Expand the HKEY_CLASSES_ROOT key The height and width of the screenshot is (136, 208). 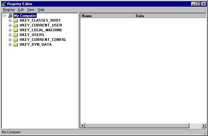(x=10, y=20)
